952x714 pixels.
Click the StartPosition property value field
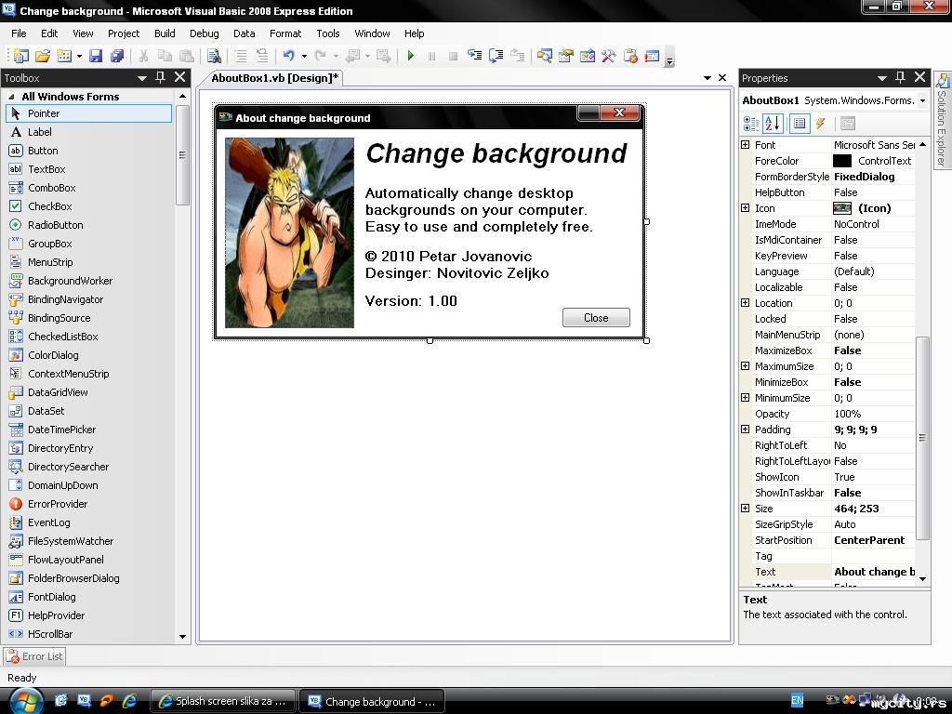(874, 540)
